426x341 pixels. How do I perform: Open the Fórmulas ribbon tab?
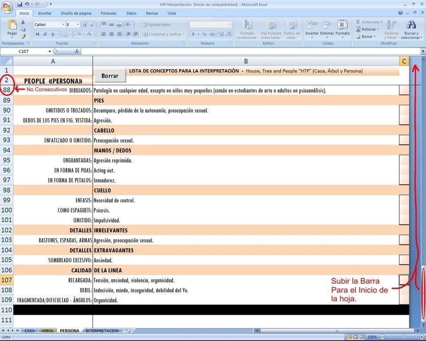(x=108, y=13)
